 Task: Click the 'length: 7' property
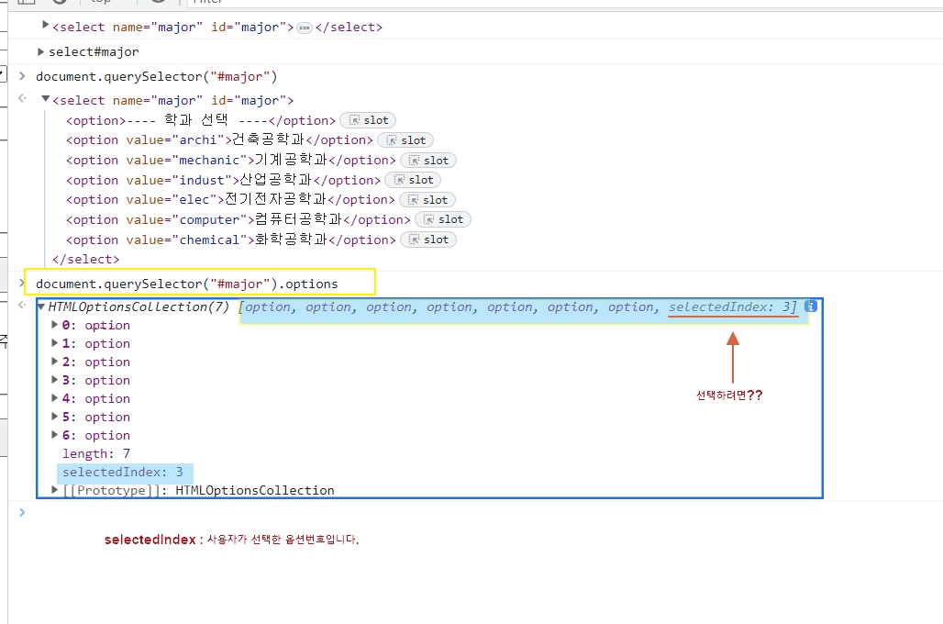[96, 453]
